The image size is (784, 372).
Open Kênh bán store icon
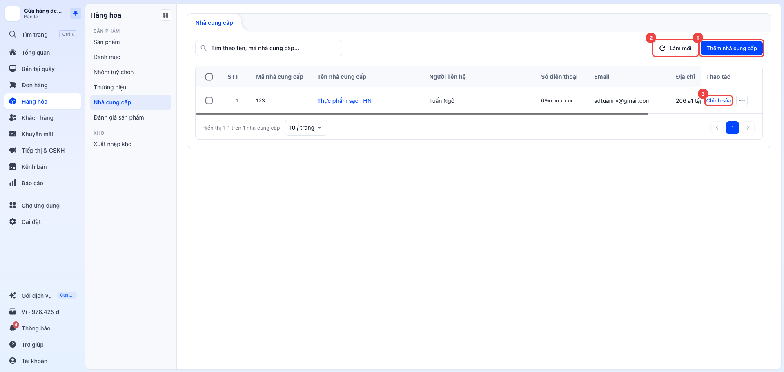click(x=13, y=166)
